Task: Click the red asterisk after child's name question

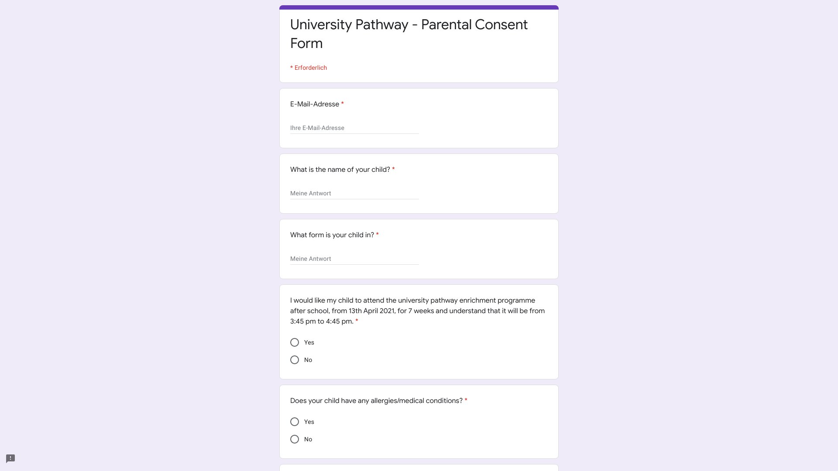Action: coord(393,169)
